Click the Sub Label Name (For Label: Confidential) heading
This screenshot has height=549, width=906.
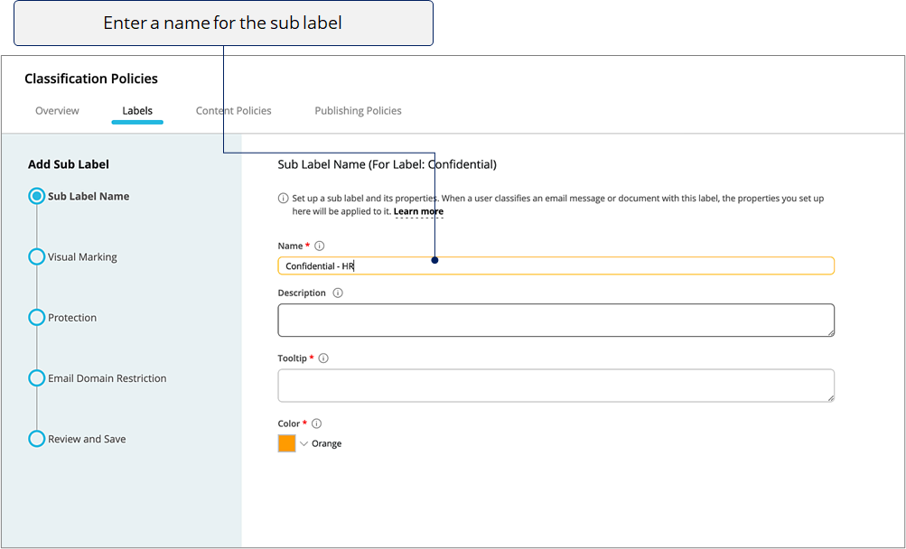tap(388, 164)
